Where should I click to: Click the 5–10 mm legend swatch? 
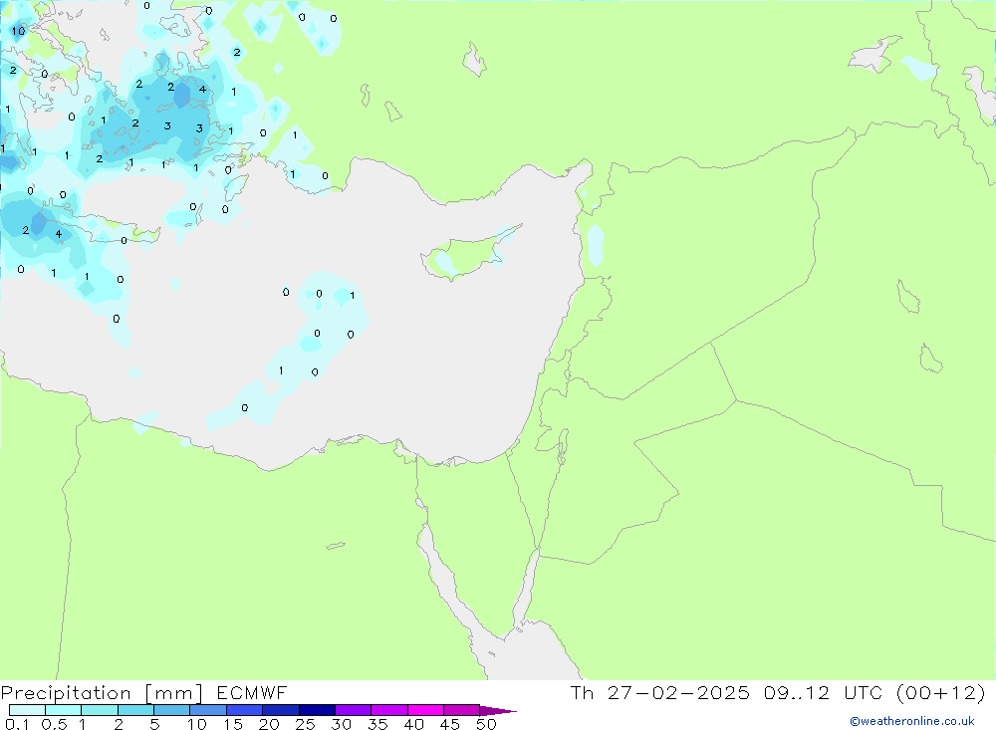click(172, 710)
